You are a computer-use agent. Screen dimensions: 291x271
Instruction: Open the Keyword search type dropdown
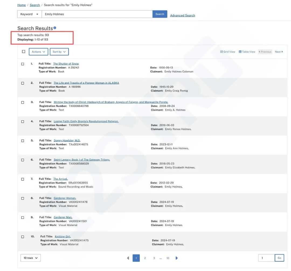tap(29, 14)
